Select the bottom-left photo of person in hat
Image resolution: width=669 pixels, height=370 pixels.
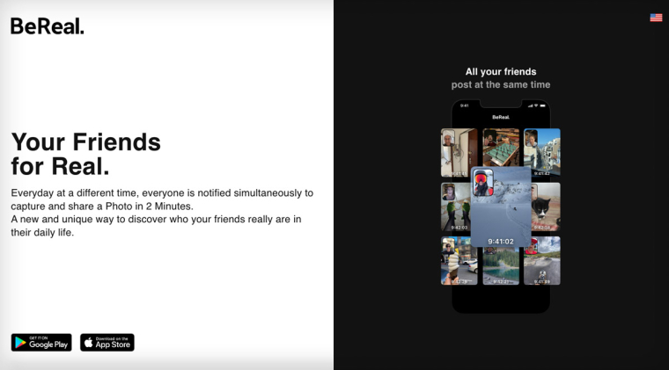click(459, 260)
